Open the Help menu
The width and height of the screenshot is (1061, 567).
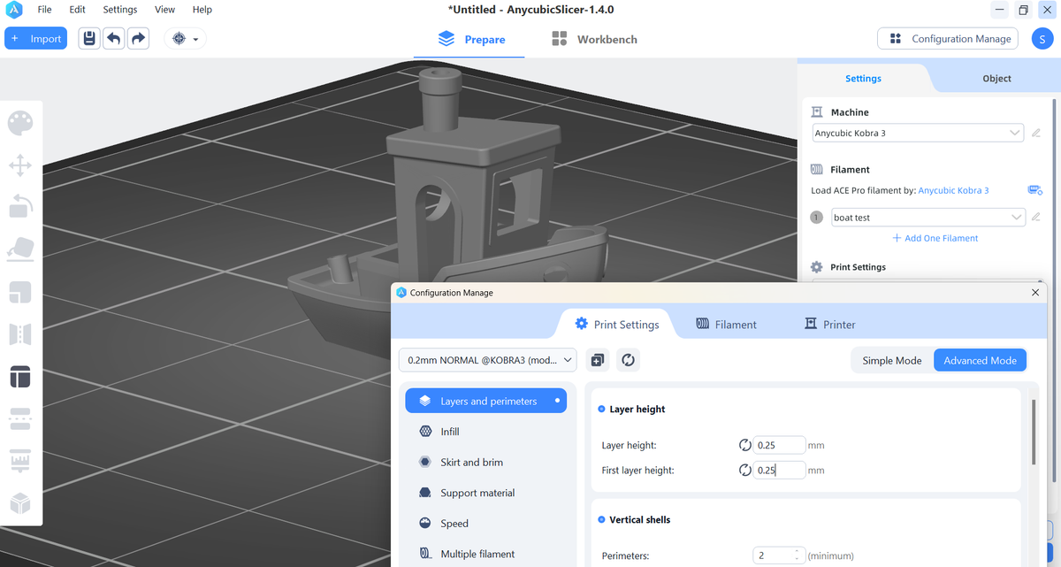tap(202, 10)
